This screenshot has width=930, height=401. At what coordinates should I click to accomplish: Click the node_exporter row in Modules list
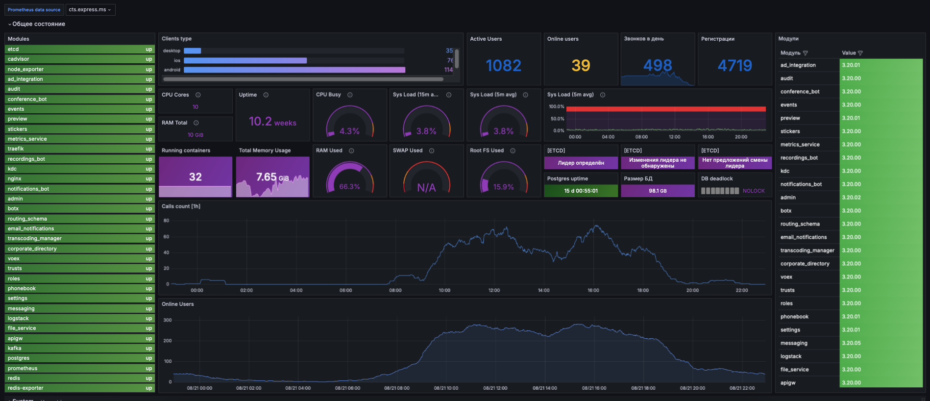pos(80,69)
